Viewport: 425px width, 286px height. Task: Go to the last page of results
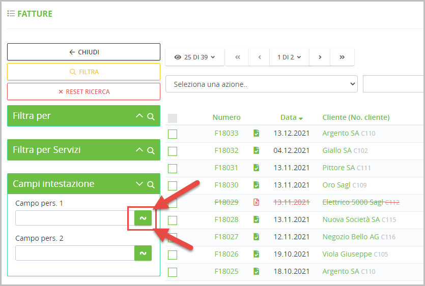[342, 57]
